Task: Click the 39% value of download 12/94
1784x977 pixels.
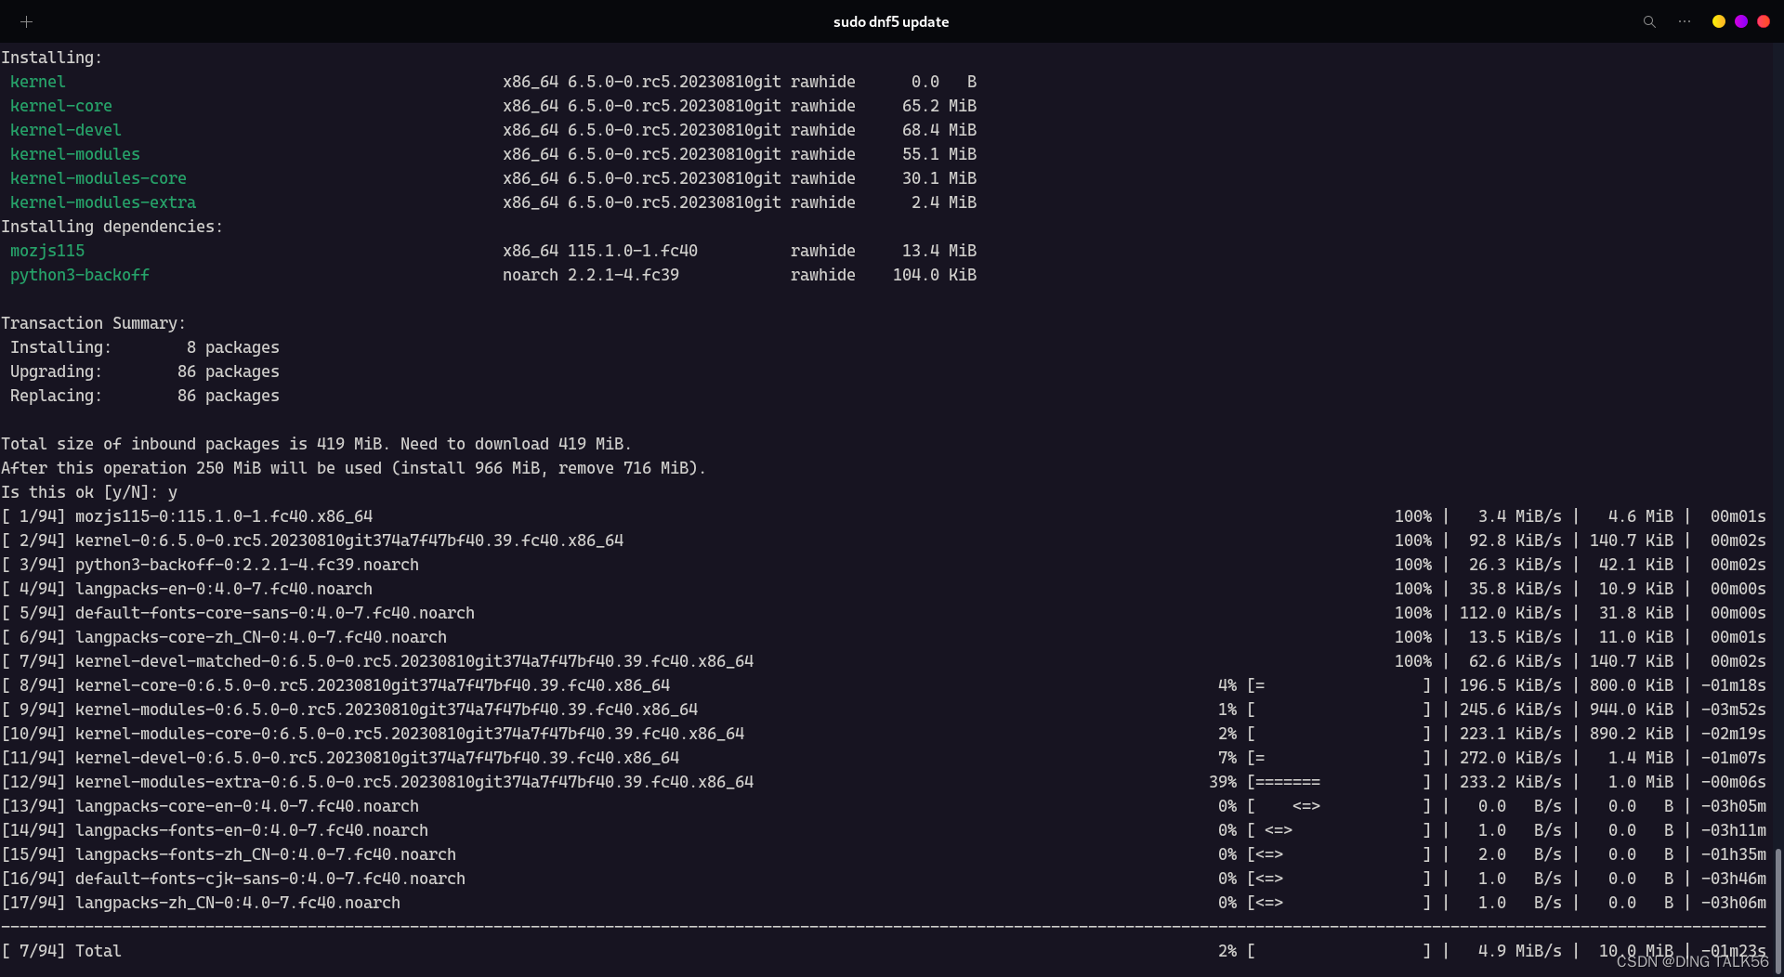Action: 1223,782
